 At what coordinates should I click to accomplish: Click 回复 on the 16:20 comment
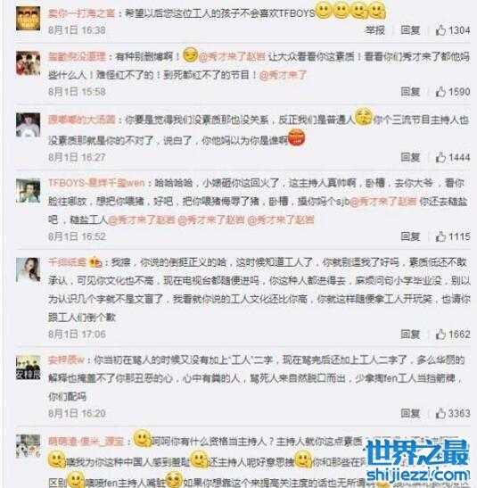click(410, 413)
